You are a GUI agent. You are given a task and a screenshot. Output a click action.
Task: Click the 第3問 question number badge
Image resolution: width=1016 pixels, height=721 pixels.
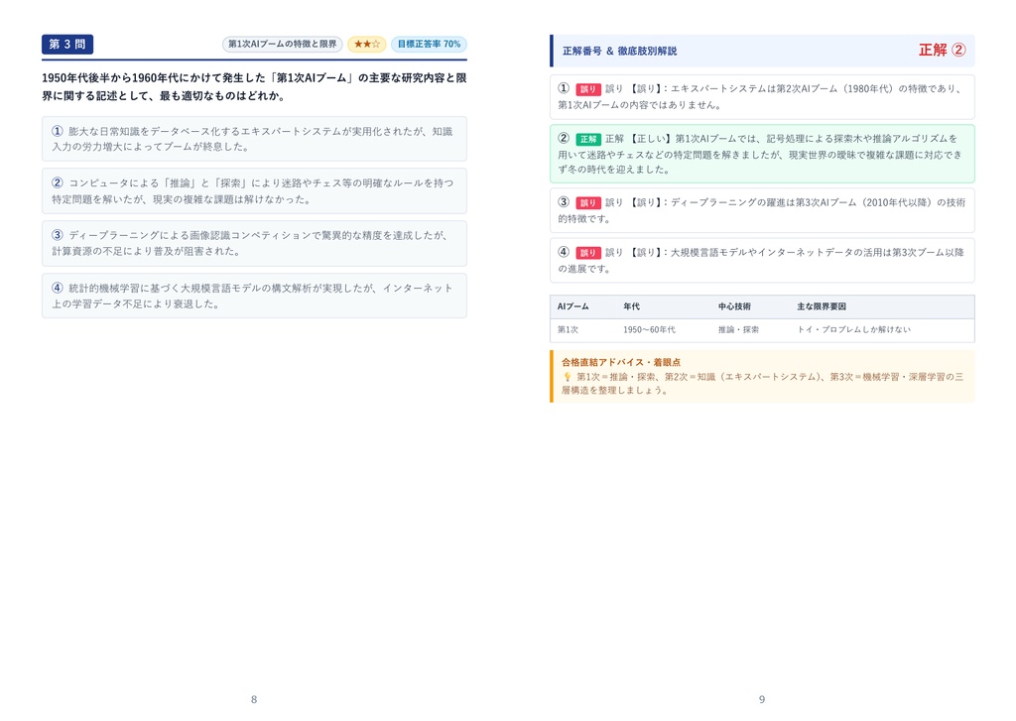pos(67,44)
